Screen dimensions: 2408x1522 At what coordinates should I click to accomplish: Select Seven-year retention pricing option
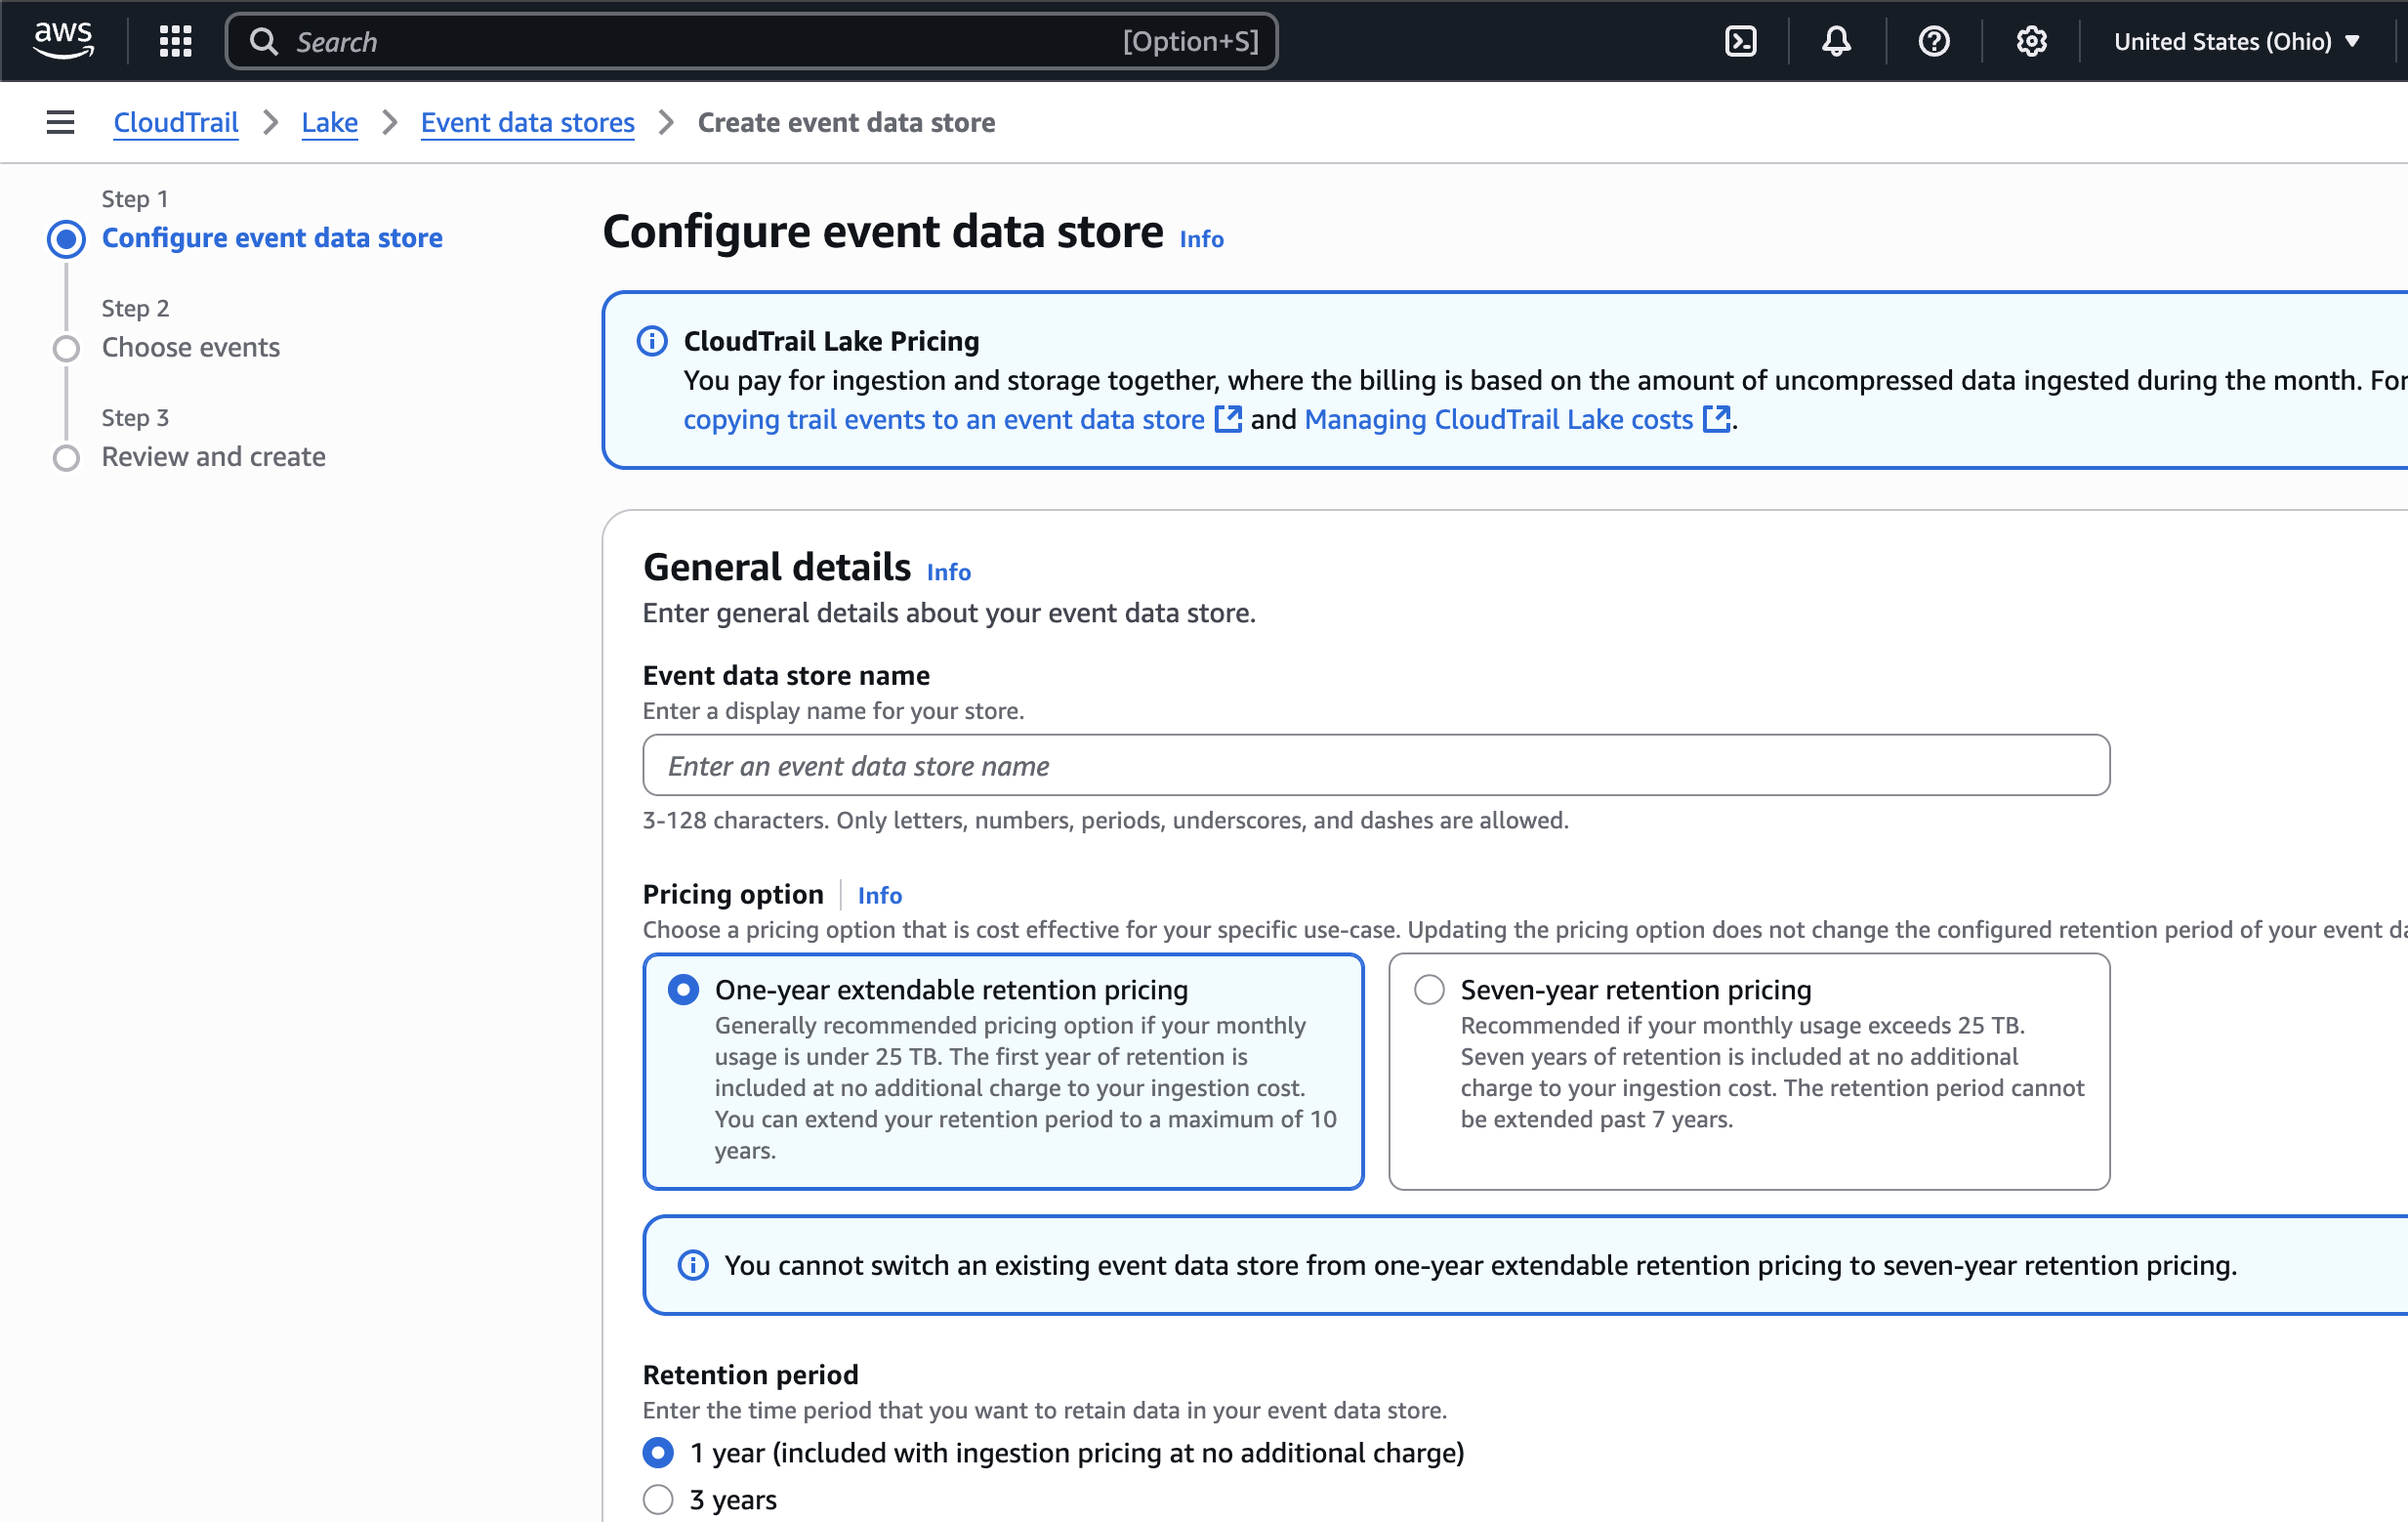coord(1429,990)
